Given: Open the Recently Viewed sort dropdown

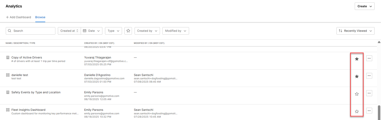Looking at the screenshot, I should tap(355, 31).
